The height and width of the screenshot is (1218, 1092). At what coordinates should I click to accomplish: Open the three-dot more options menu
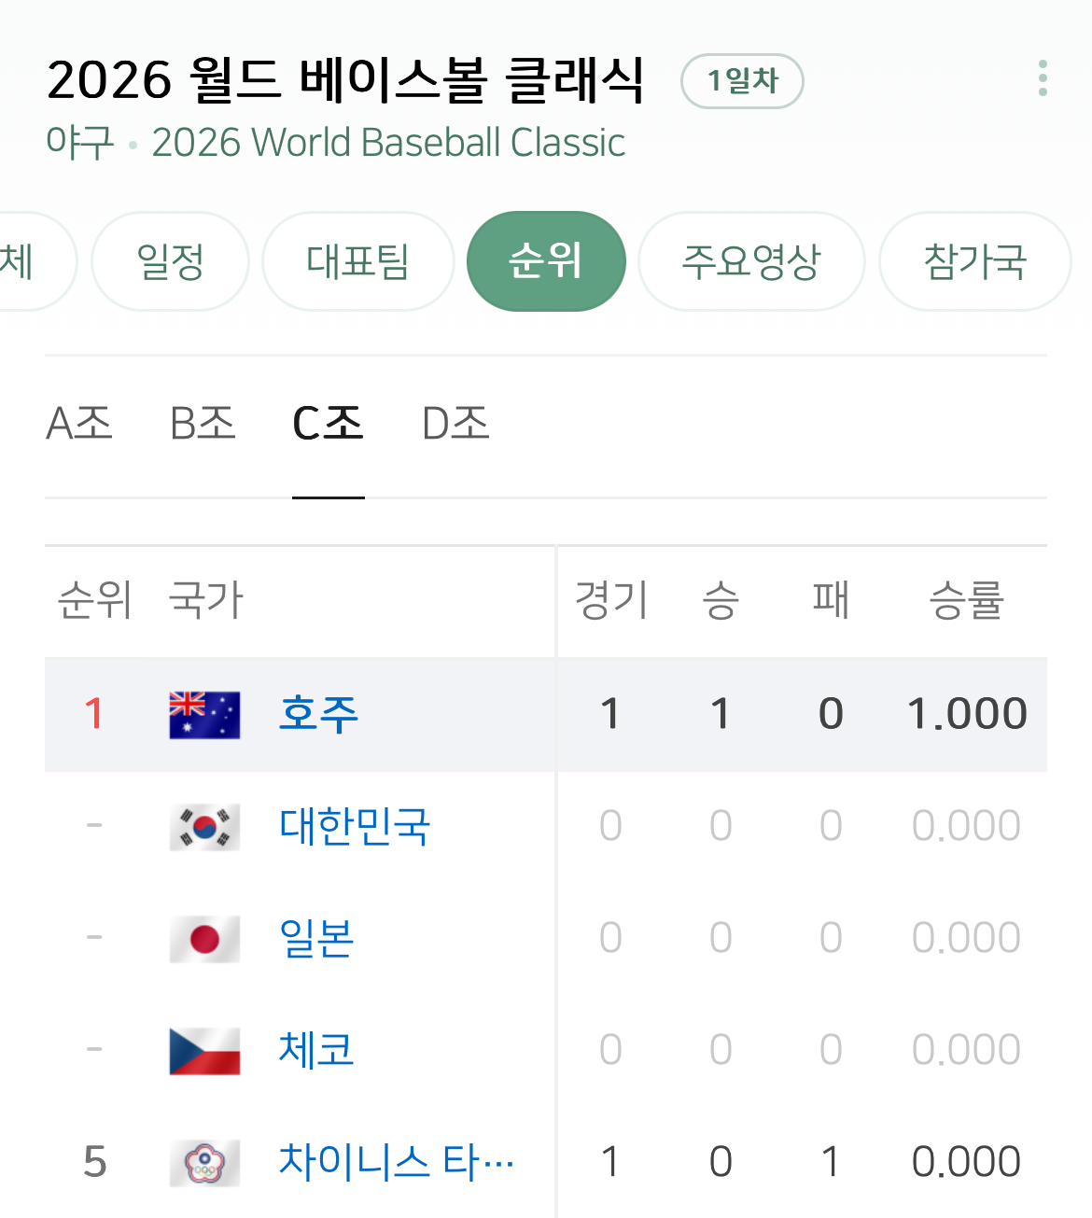click(1043, 78)
